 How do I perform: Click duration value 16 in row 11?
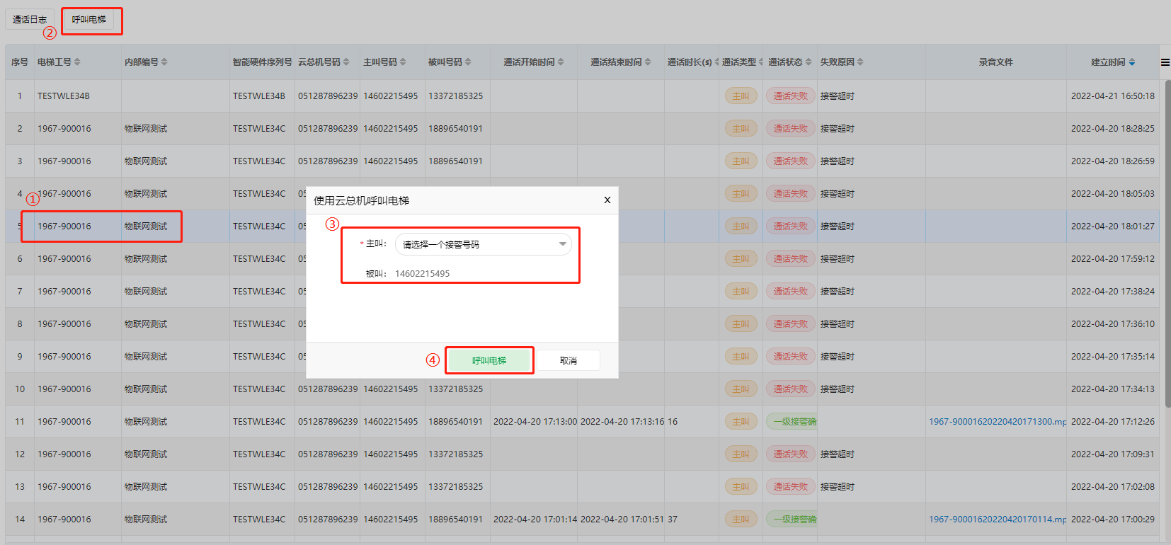point(673,422)
